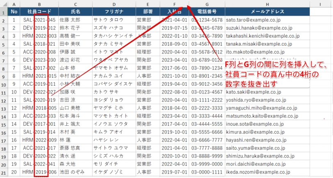Select cell containing スズキ ハナコ
The width and height of the screenshot is (333, 178).
pyautogui.click(x=114, y=28)
